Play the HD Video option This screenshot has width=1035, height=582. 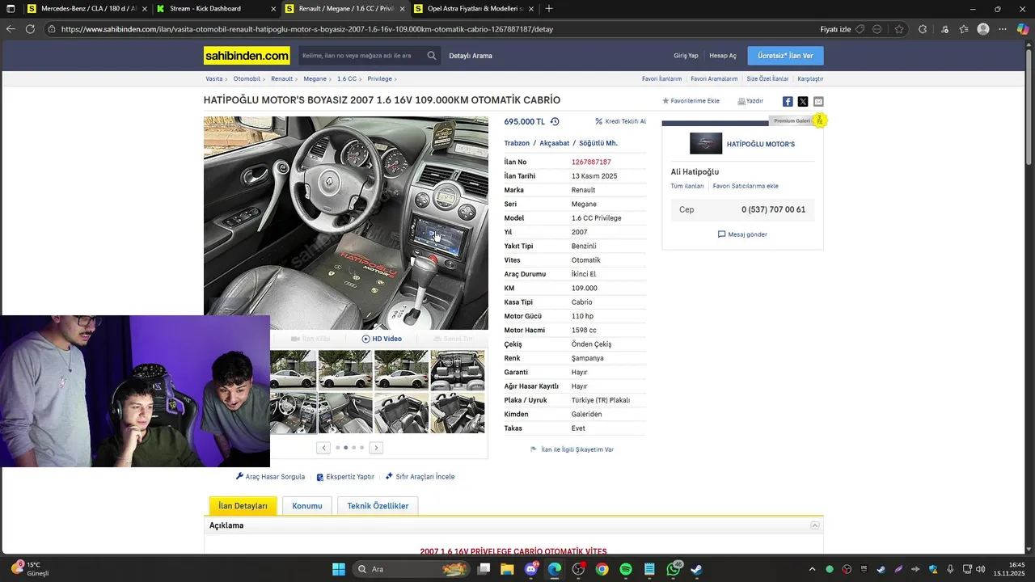coord(382,339)
